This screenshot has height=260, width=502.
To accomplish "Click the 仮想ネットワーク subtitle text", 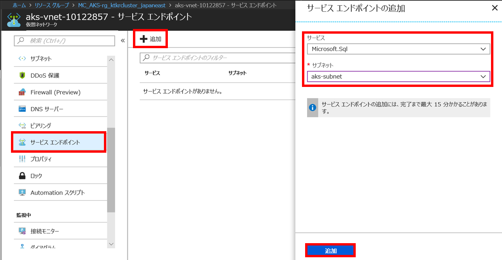I will pos(42,25).
